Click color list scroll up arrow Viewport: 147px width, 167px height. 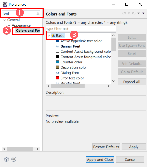click(x=114, y=35)
